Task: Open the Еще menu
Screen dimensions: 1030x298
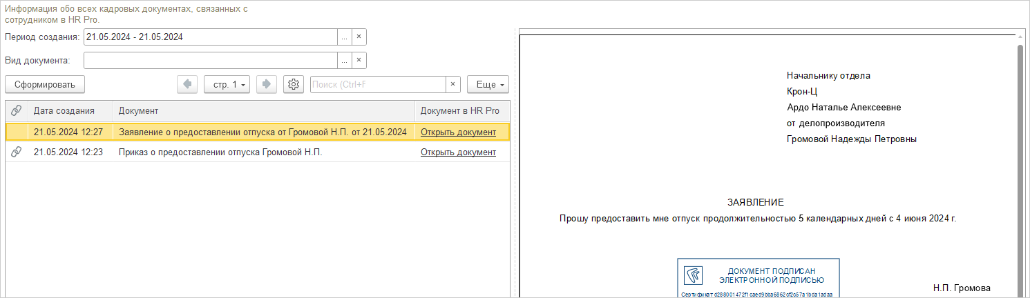Action: point(488,84)
